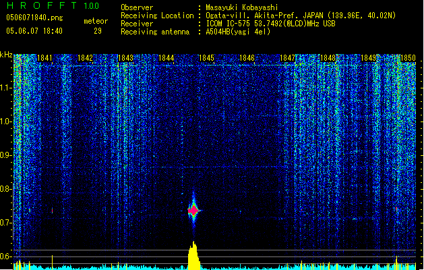Select the A504HB(yagi 4el) antenna text

point(238,32)
